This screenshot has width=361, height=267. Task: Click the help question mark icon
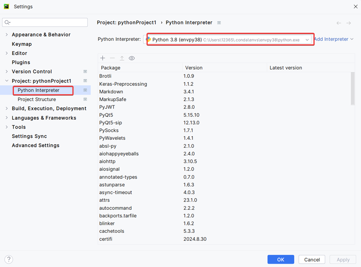(9, 259)
